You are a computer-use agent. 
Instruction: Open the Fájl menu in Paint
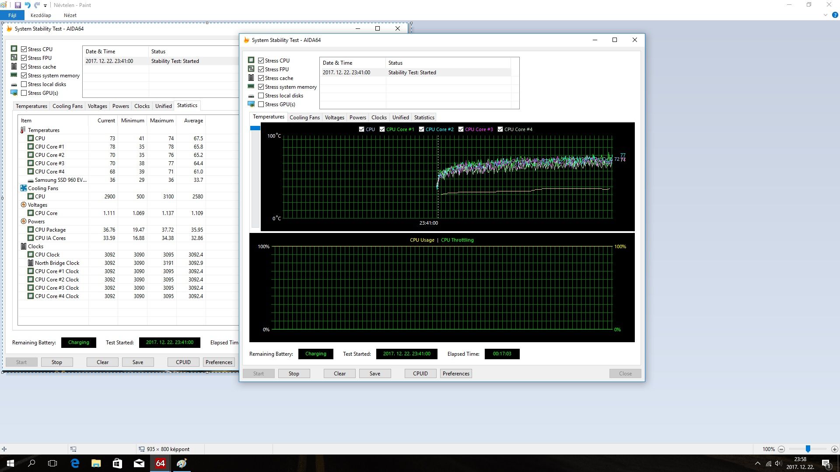click(12, 15)
